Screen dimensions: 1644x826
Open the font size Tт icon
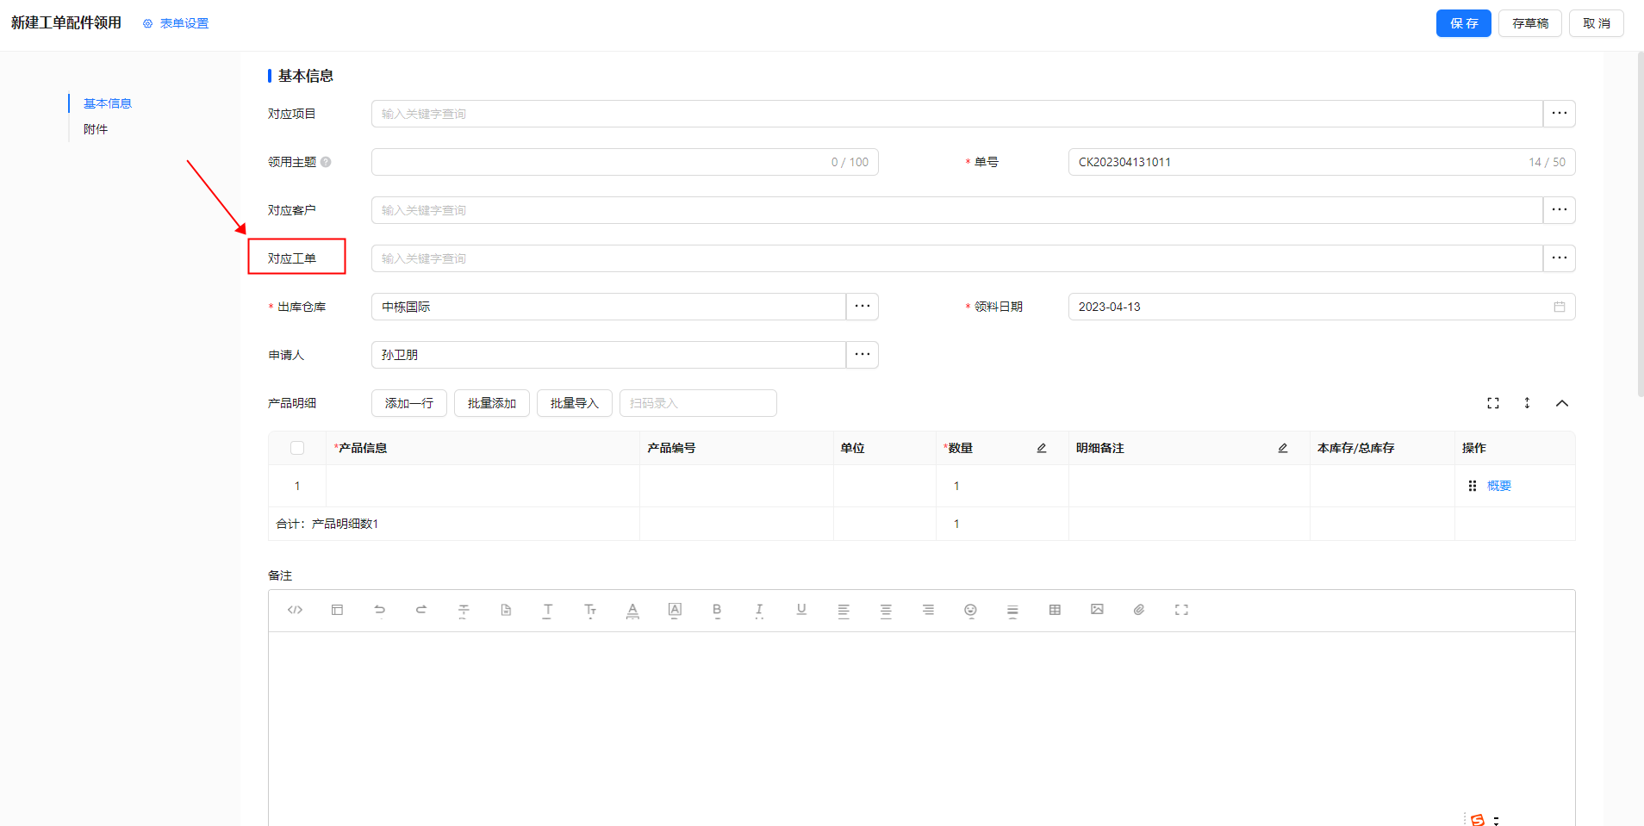tap(590, 610)
